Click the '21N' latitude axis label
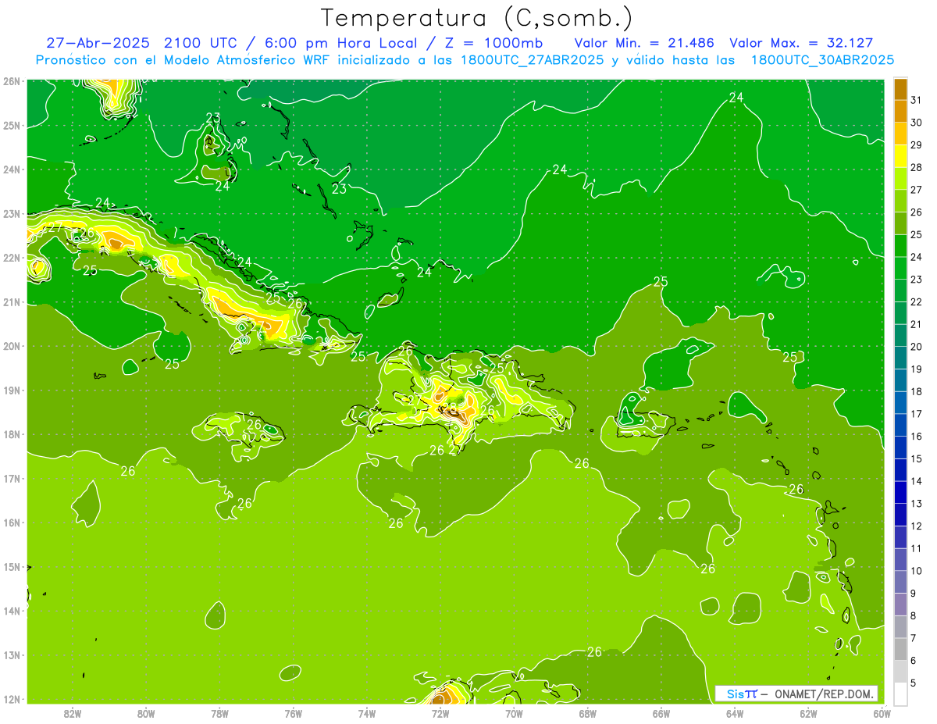 [x=12, y=302]
